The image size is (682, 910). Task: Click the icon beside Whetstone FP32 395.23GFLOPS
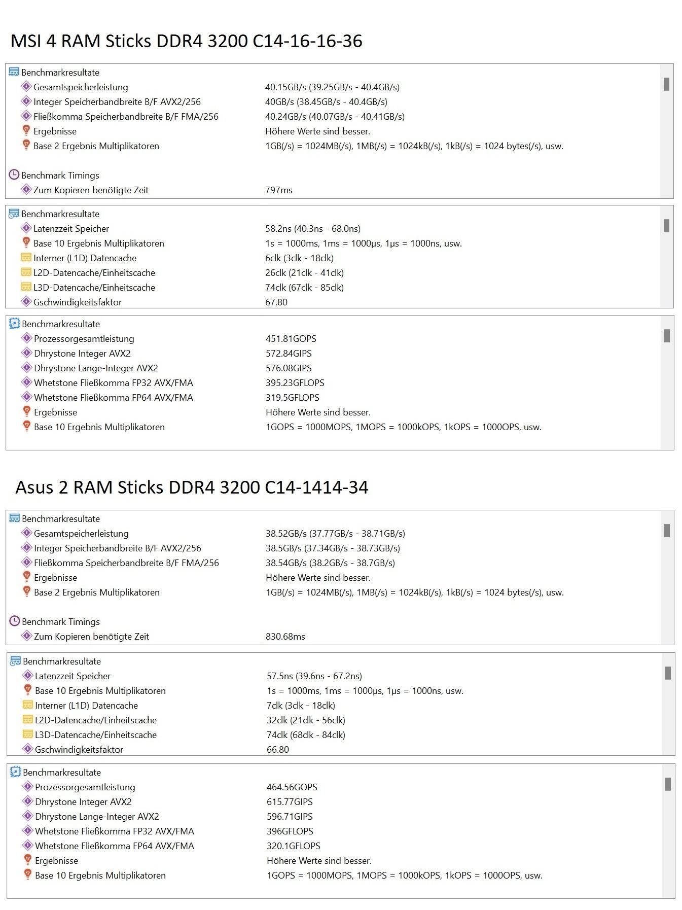27,382
